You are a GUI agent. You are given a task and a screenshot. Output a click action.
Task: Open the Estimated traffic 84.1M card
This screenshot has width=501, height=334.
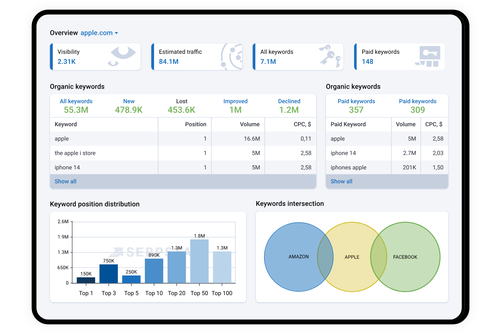pyautogui.click(x=197, y=57)
